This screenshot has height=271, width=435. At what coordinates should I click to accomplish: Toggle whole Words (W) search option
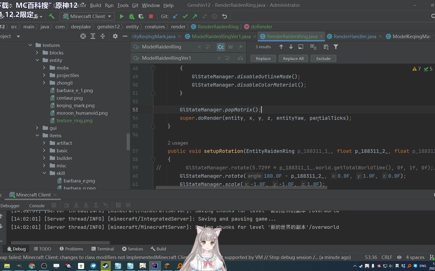[231, 47]
